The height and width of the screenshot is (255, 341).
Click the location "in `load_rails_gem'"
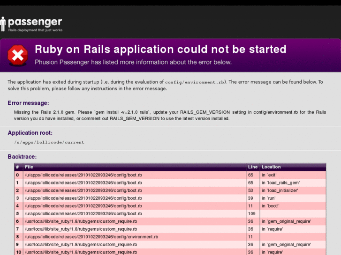[x=281, y=183]
